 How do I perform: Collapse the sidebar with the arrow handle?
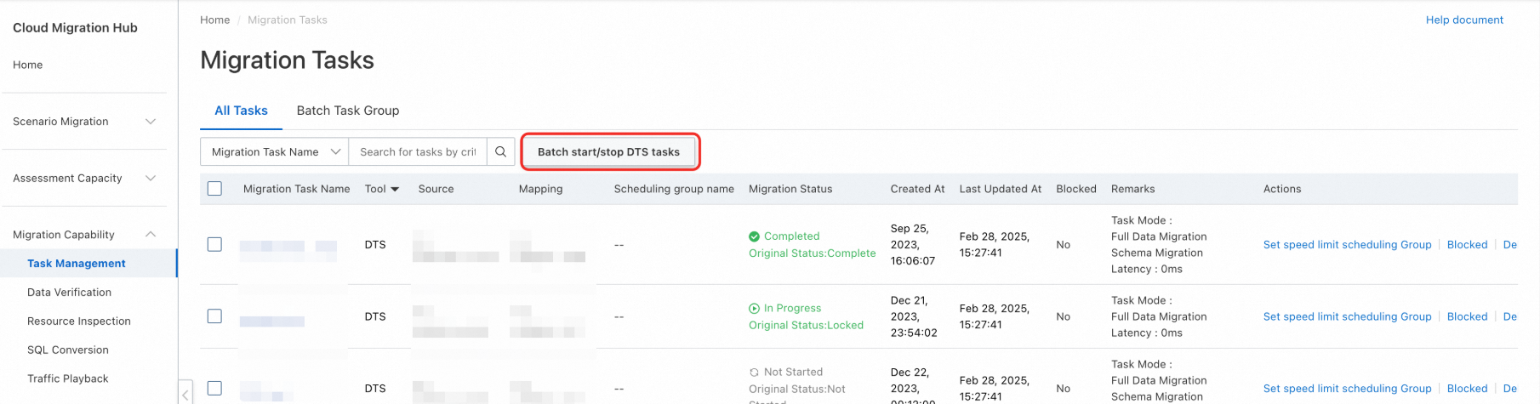[x=185, y=393]
